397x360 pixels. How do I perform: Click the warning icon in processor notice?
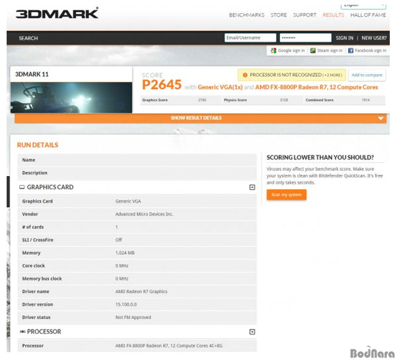pos(245,75)
